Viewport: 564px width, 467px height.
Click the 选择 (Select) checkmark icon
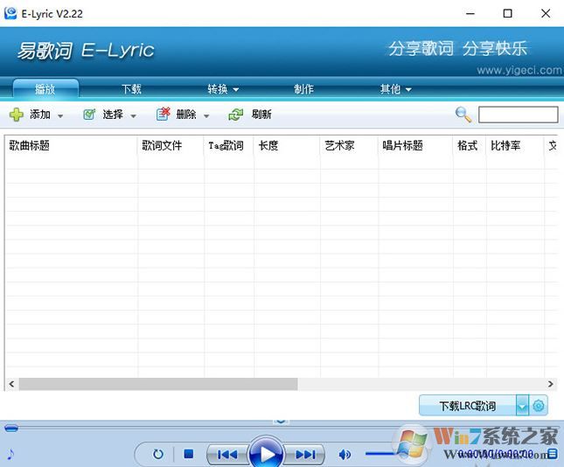[89, 115]
